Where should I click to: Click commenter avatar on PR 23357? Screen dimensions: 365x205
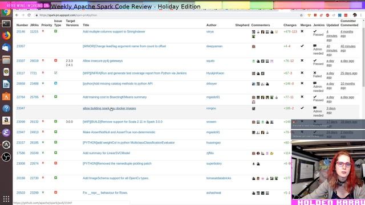tap(253, 47)
